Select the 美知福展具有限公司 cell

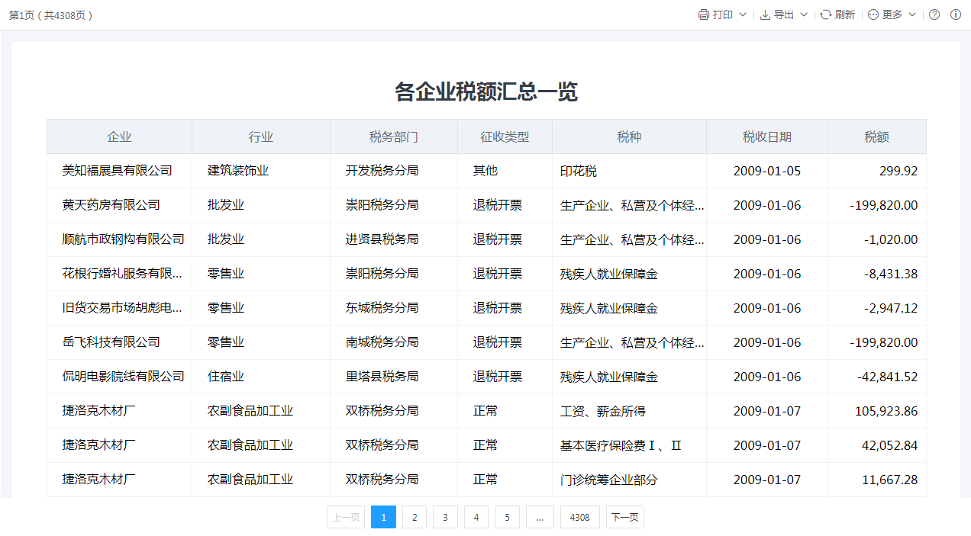pos(117,171)
